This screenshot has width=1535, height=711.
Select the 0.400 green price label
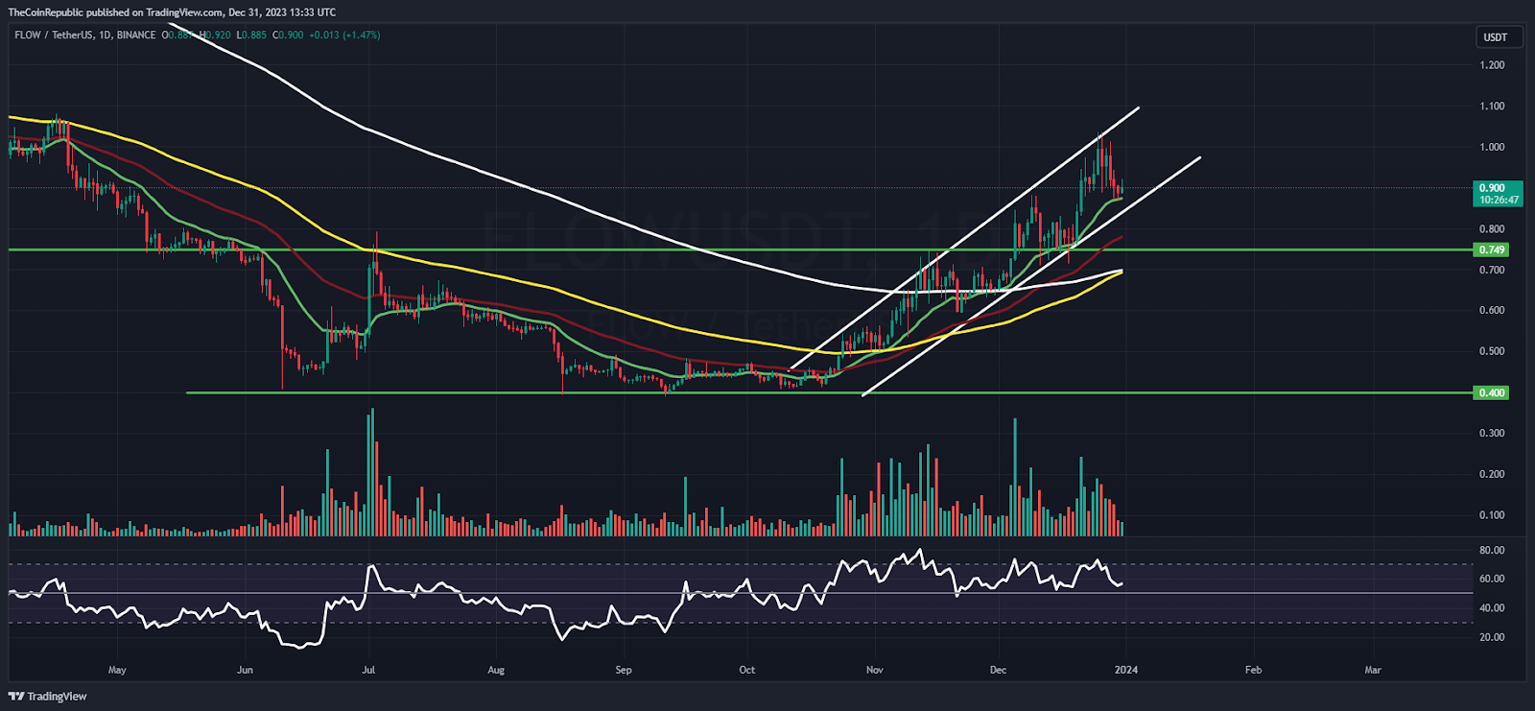click(x=1492, y=392)
